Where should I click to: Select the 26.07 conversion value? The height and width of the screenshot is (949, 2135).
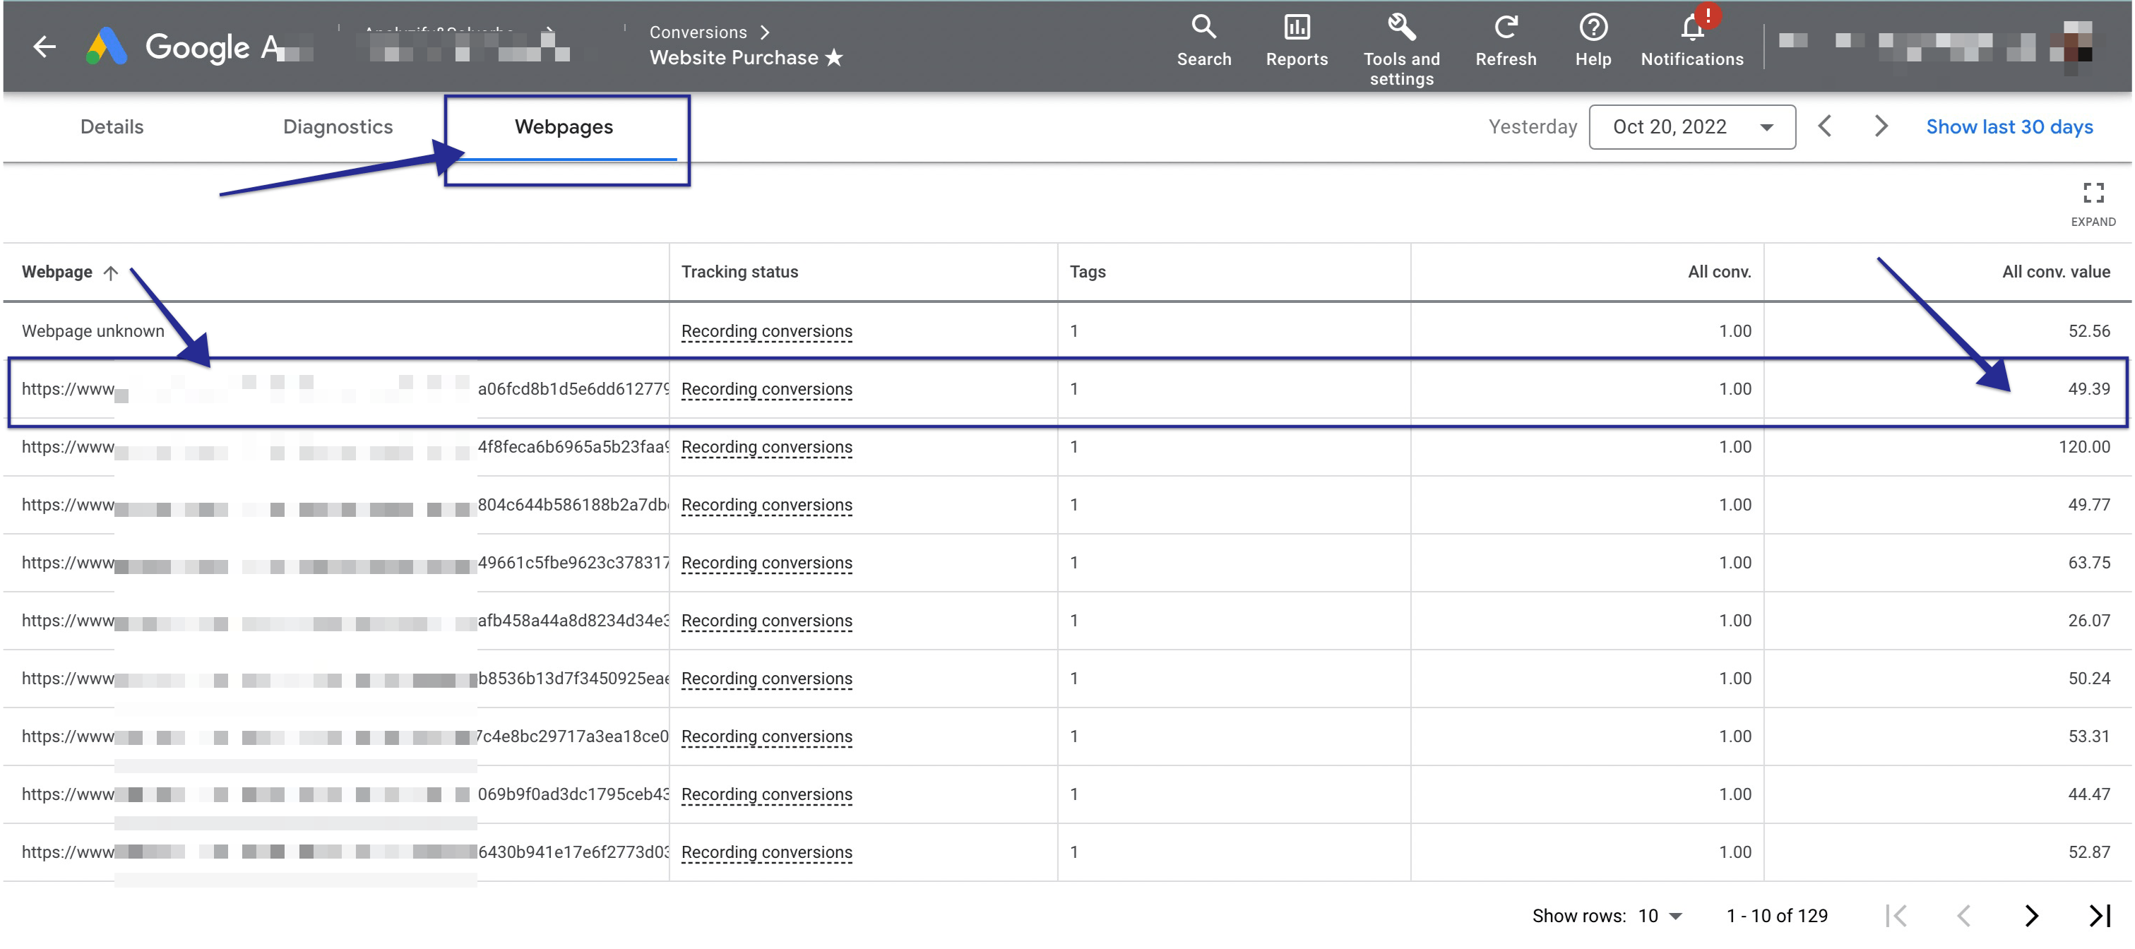[2088, 621]
